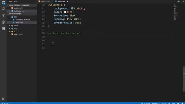Screen dimensions: 185x104
Task: Open bootstrap.min.css in the file tree
Action: pos(22,20)
